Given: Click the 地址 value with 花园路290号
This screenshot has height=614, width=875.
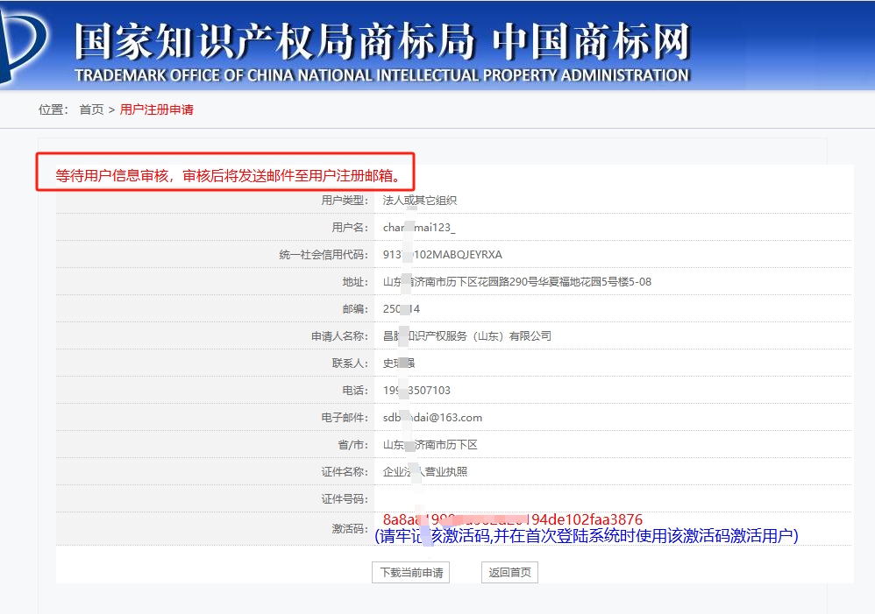Looking at the screenshot, I should 517,282.
